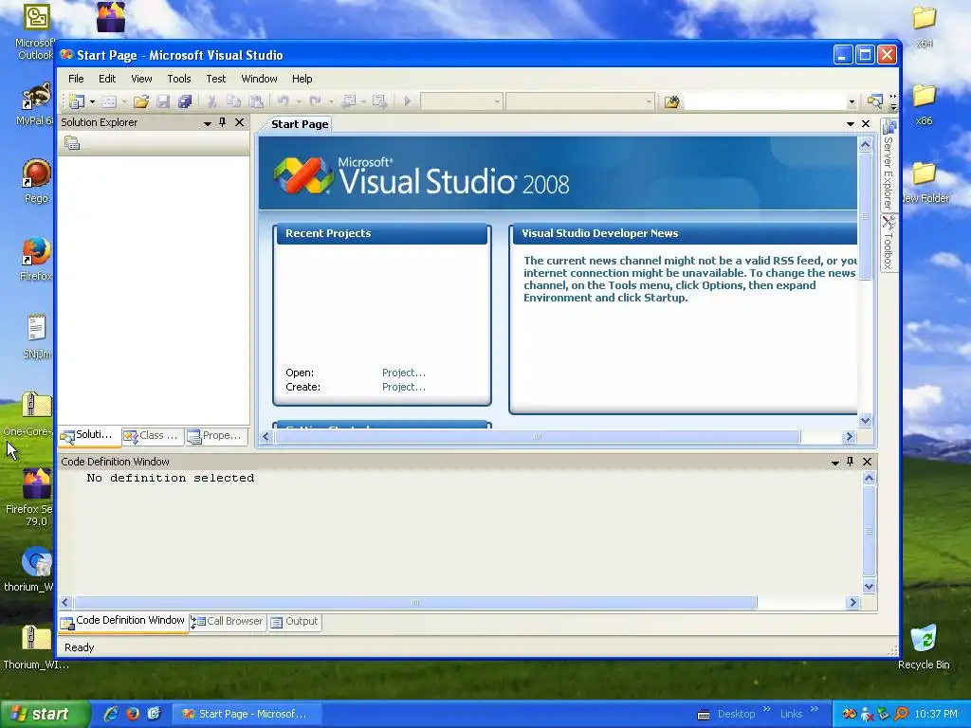Open the Edit menu
Screen dimensions: 971x728
click(x=107, y=79)
